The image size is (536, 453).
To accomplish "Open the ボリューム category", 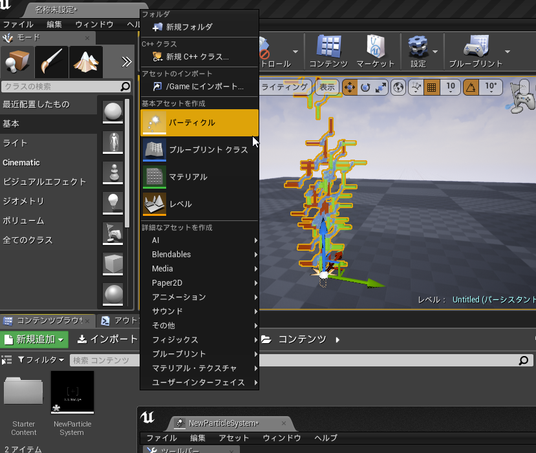I will pos(48,221).
